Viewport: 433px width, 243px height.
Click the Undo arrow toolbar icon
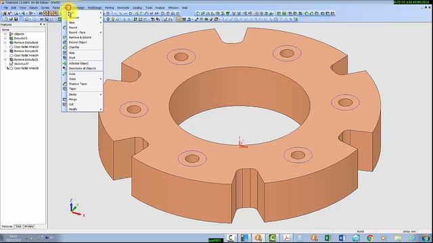27,20
